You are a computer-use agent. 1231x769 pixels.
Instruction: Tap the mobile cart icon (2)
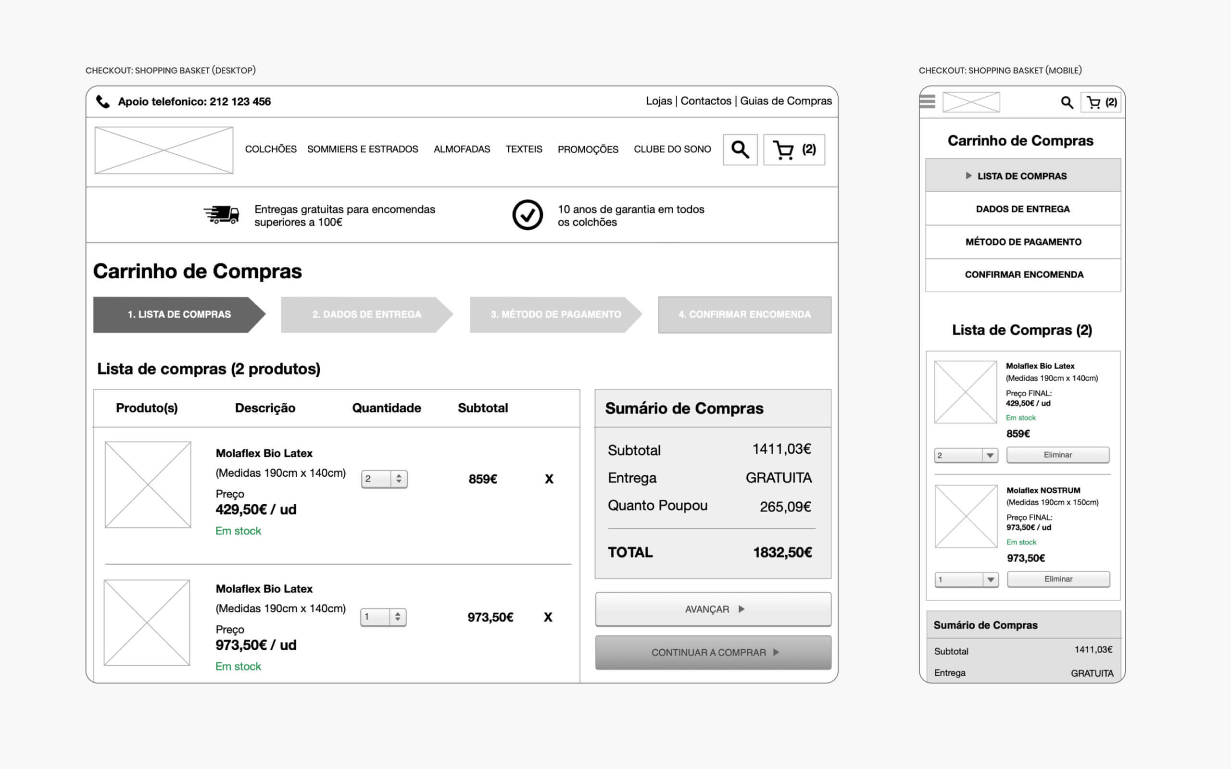coord(1101,102)
